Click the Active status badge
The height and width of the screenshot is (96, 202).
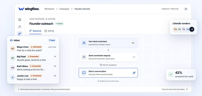(59, 24)
